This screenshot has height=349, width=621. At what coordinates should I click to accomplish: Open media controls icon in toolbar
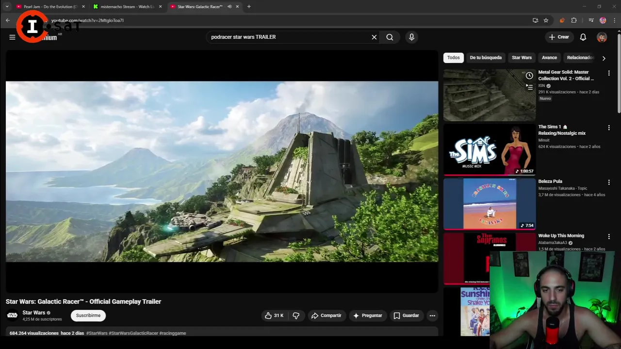point(591,20)
